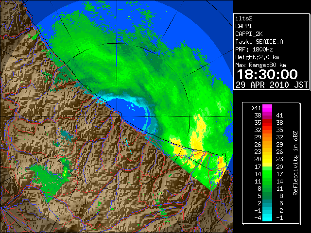Click the orange high-reflectivity echo on the radar map
Viewport: 311px width, 233px height.
click(221, 160)
